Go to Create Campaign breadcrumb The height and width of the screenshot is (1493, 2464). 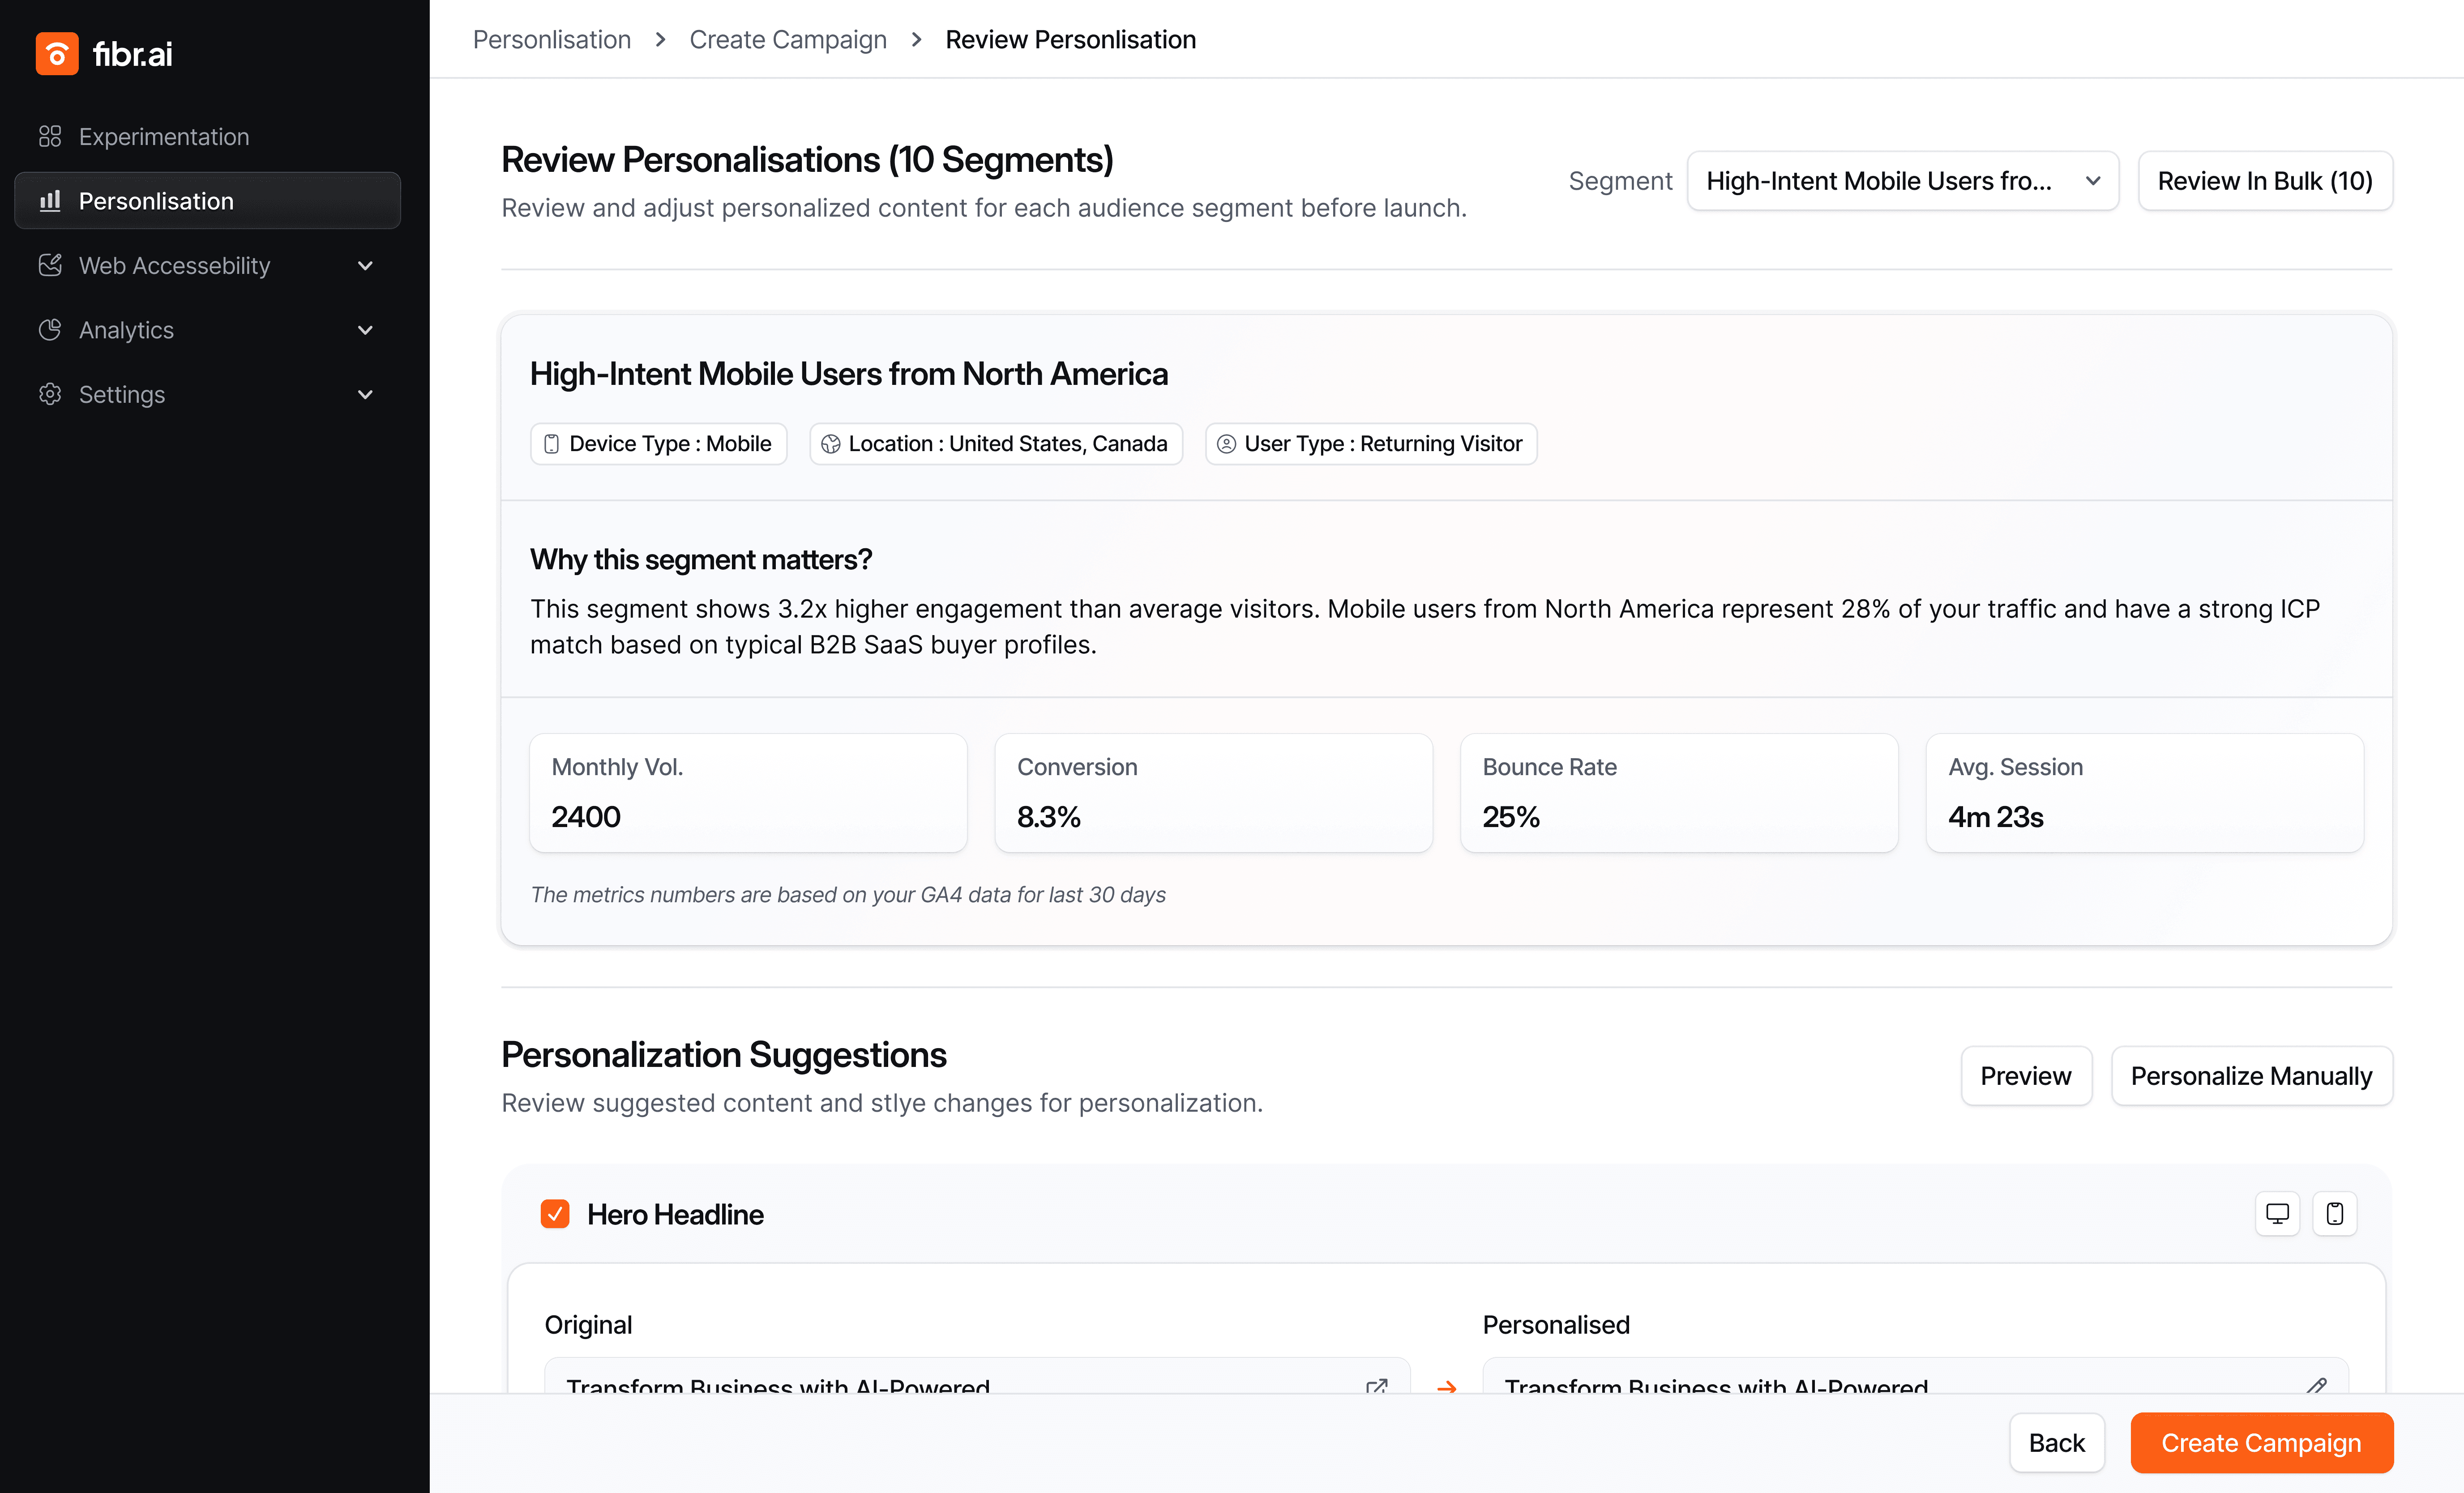[x=787, y=40]
